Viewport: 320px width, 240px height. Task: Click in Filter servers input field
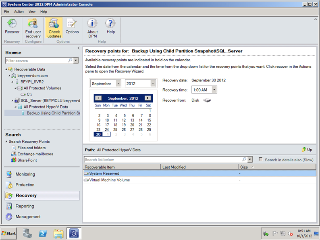37,61
